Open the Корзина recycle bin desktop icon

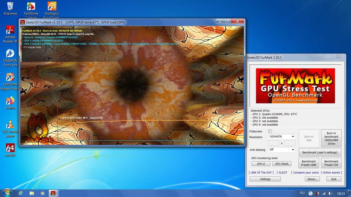[x=10, y=8]
